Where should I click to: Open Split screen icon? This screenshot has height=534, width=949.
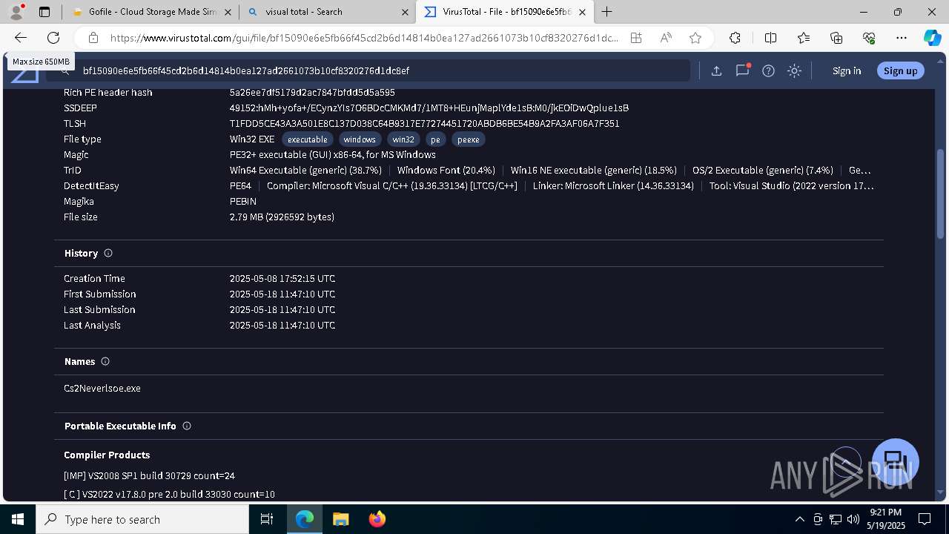770,38
